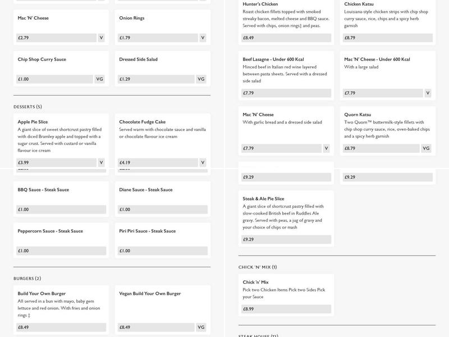Image resolution: width=449 pixels, height=337 pixels.
Task: Pick the Piri Piri Sauce - Steak Sauce
Action: pyautogui.click(x=163, y=240)
